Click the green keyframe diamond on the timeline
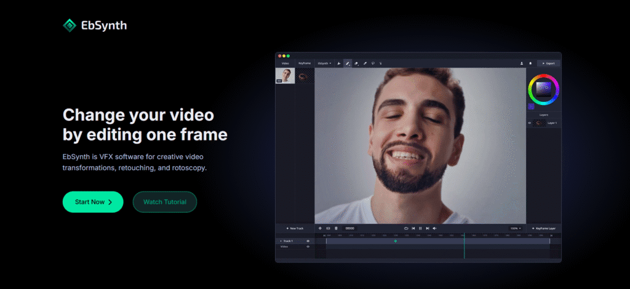 click(x=396, y=241)
